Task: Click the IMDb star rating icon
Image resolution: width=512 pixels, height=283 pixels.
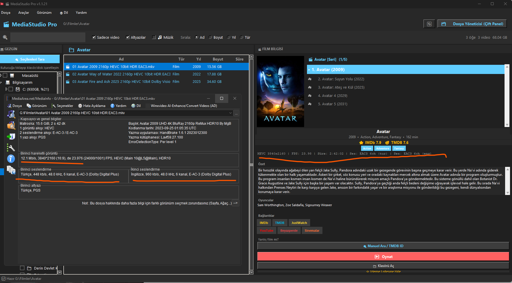Action: point(361,143)
